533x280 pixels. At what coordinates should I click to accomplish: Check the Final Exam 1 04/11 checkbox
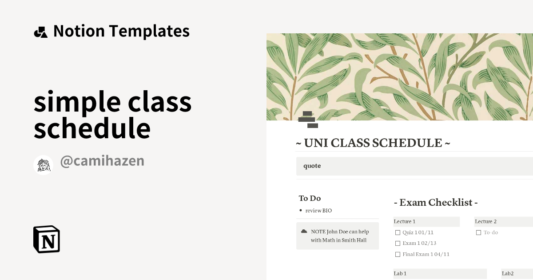click(x=398, y=254)
